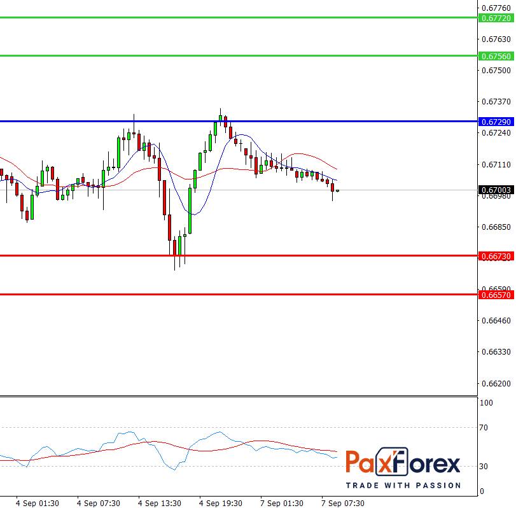Click the 0.67500 price axis label
Image resolution: width=516 pixels, height=508 pixels.
click(496, 70)
